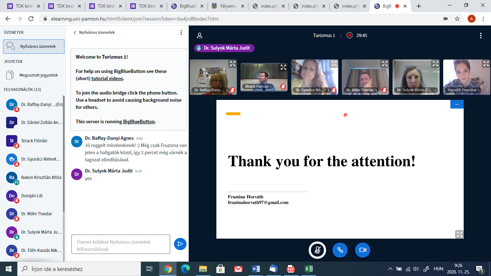Leave audio with the phone button
Screen dimensions: 491x276
click(340, 250)
